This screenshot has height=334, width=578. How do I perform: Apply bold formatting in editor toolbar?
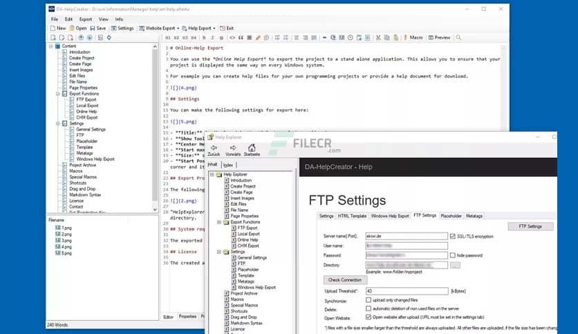pyautogui.click(x=204, y=38)
